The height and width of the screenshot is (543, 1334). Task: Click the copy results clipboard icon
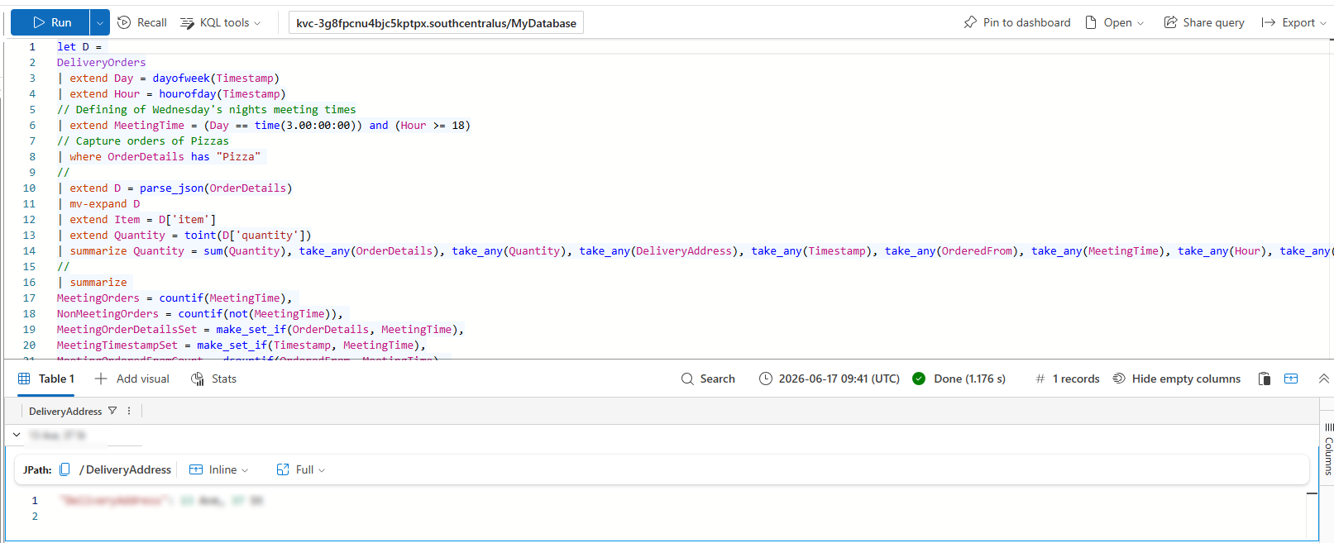point(1265,379)
